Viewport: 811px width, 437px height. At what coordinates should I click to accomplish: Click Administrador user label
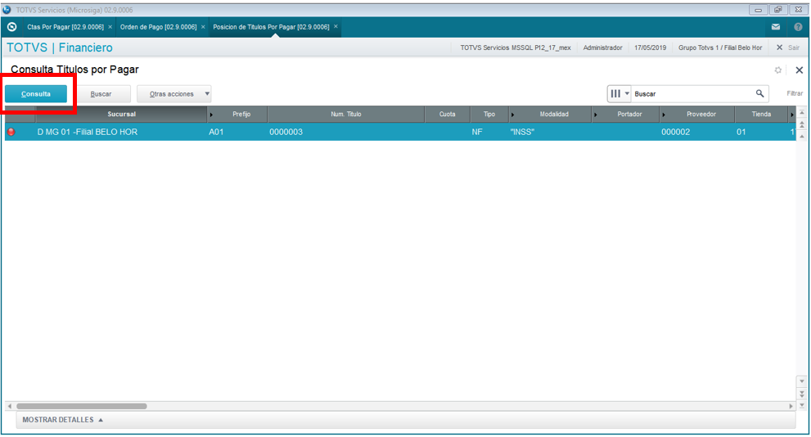tap(602, 47)
